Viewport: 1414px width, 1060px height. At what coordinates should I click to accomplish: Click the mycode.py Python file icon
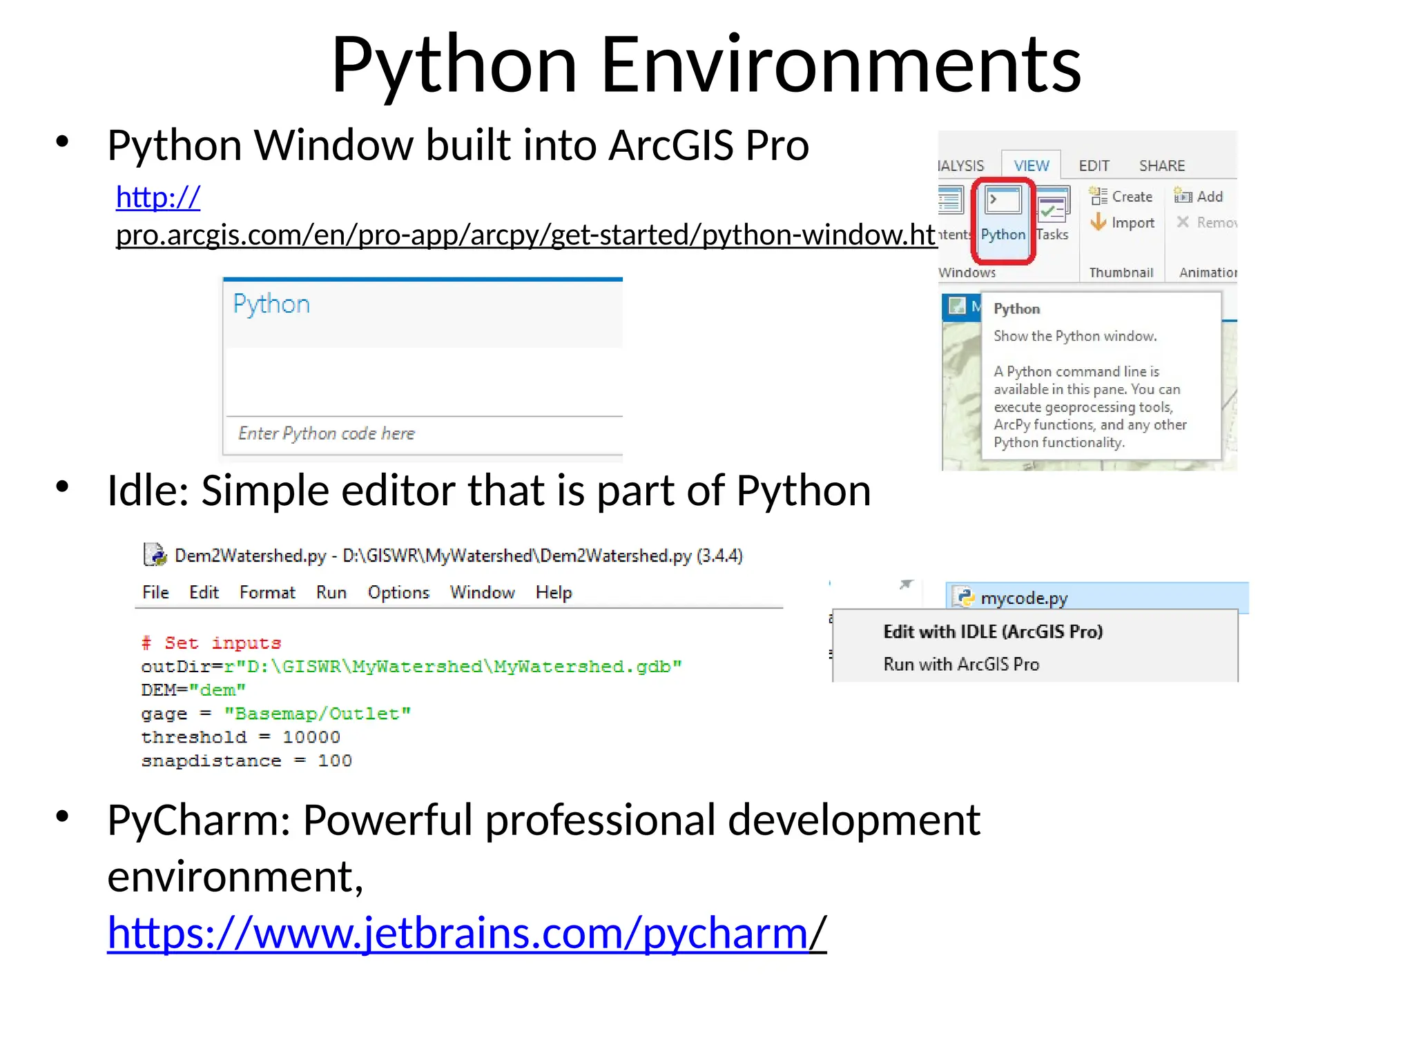964,598
